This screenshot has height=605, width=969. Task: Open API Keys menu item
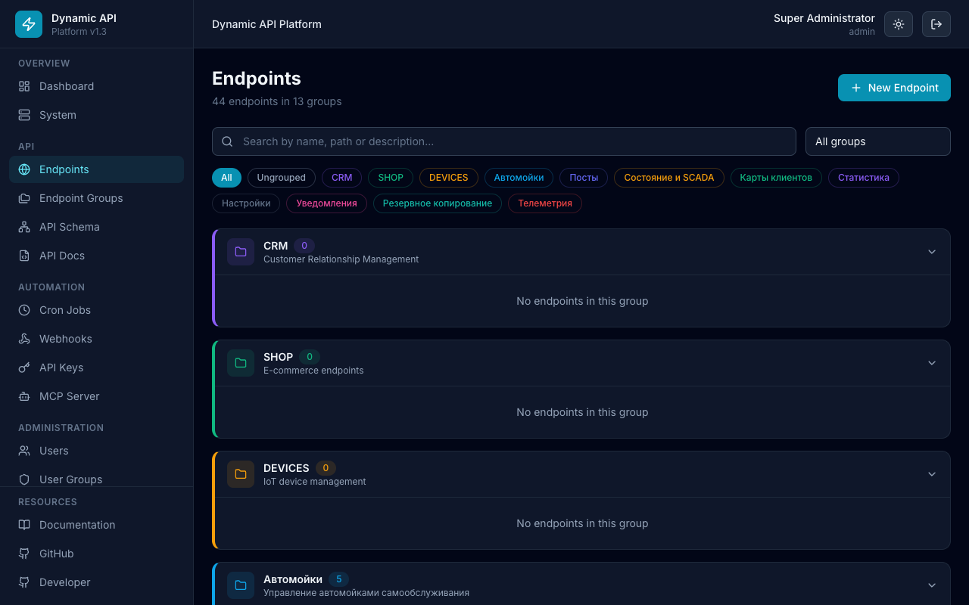pyautogui.click(x=96, y=368)
